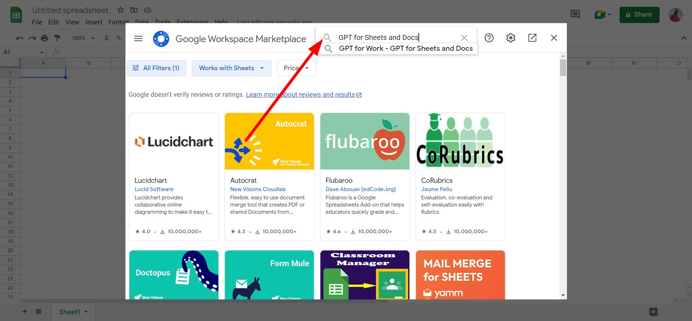Open the Insert menu
692x321 pixels.
point(94,22)
